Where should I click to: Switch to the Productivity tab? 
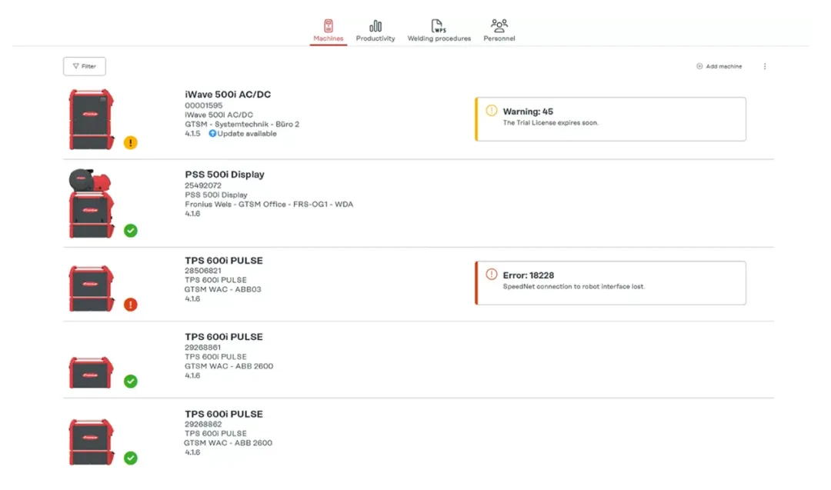click(375, 31)
